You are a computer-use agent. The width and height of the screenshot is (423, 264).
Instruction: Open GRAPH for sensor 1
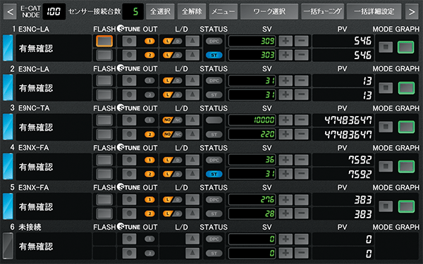click(x=406, y=47)
